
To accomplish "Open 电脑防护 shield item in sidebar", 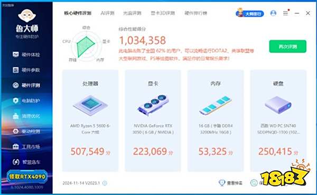I will point(26,101).
